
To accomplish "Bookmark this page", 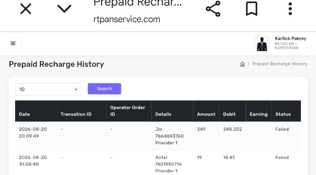I will 252,8.
